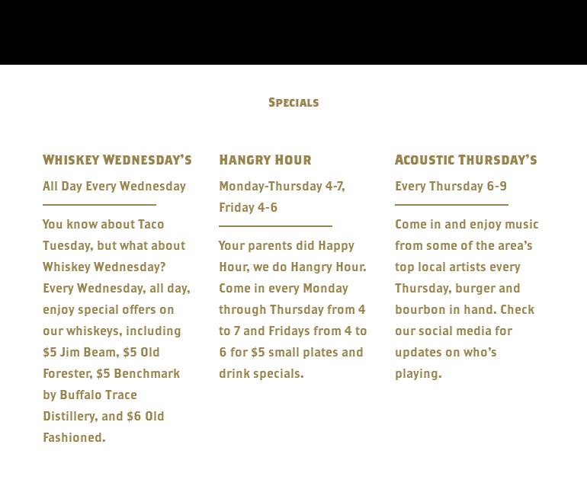This screenshot has width=587, height=489.
Task: Click the "Every Thursday 6-9" subtitle
Action: point(451,186)
